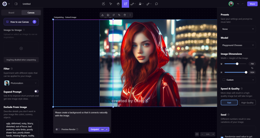
Task: Click the Untitled project name
Action: [x=27, y=4]
